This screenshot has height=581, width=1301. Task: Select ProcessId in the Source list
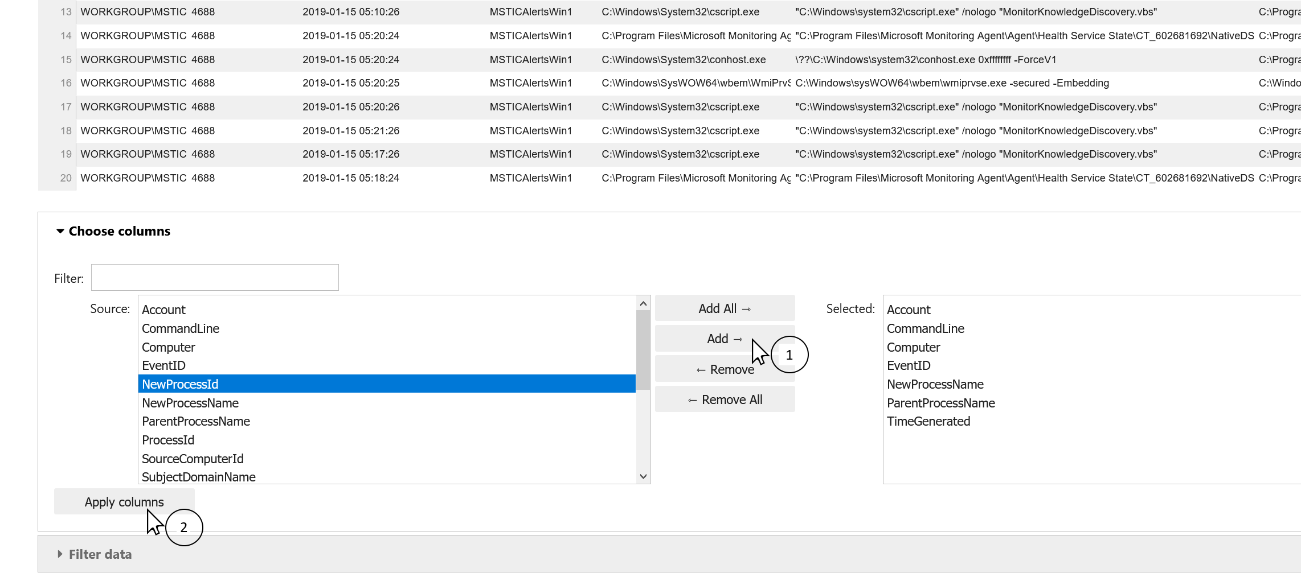[387, 440]
